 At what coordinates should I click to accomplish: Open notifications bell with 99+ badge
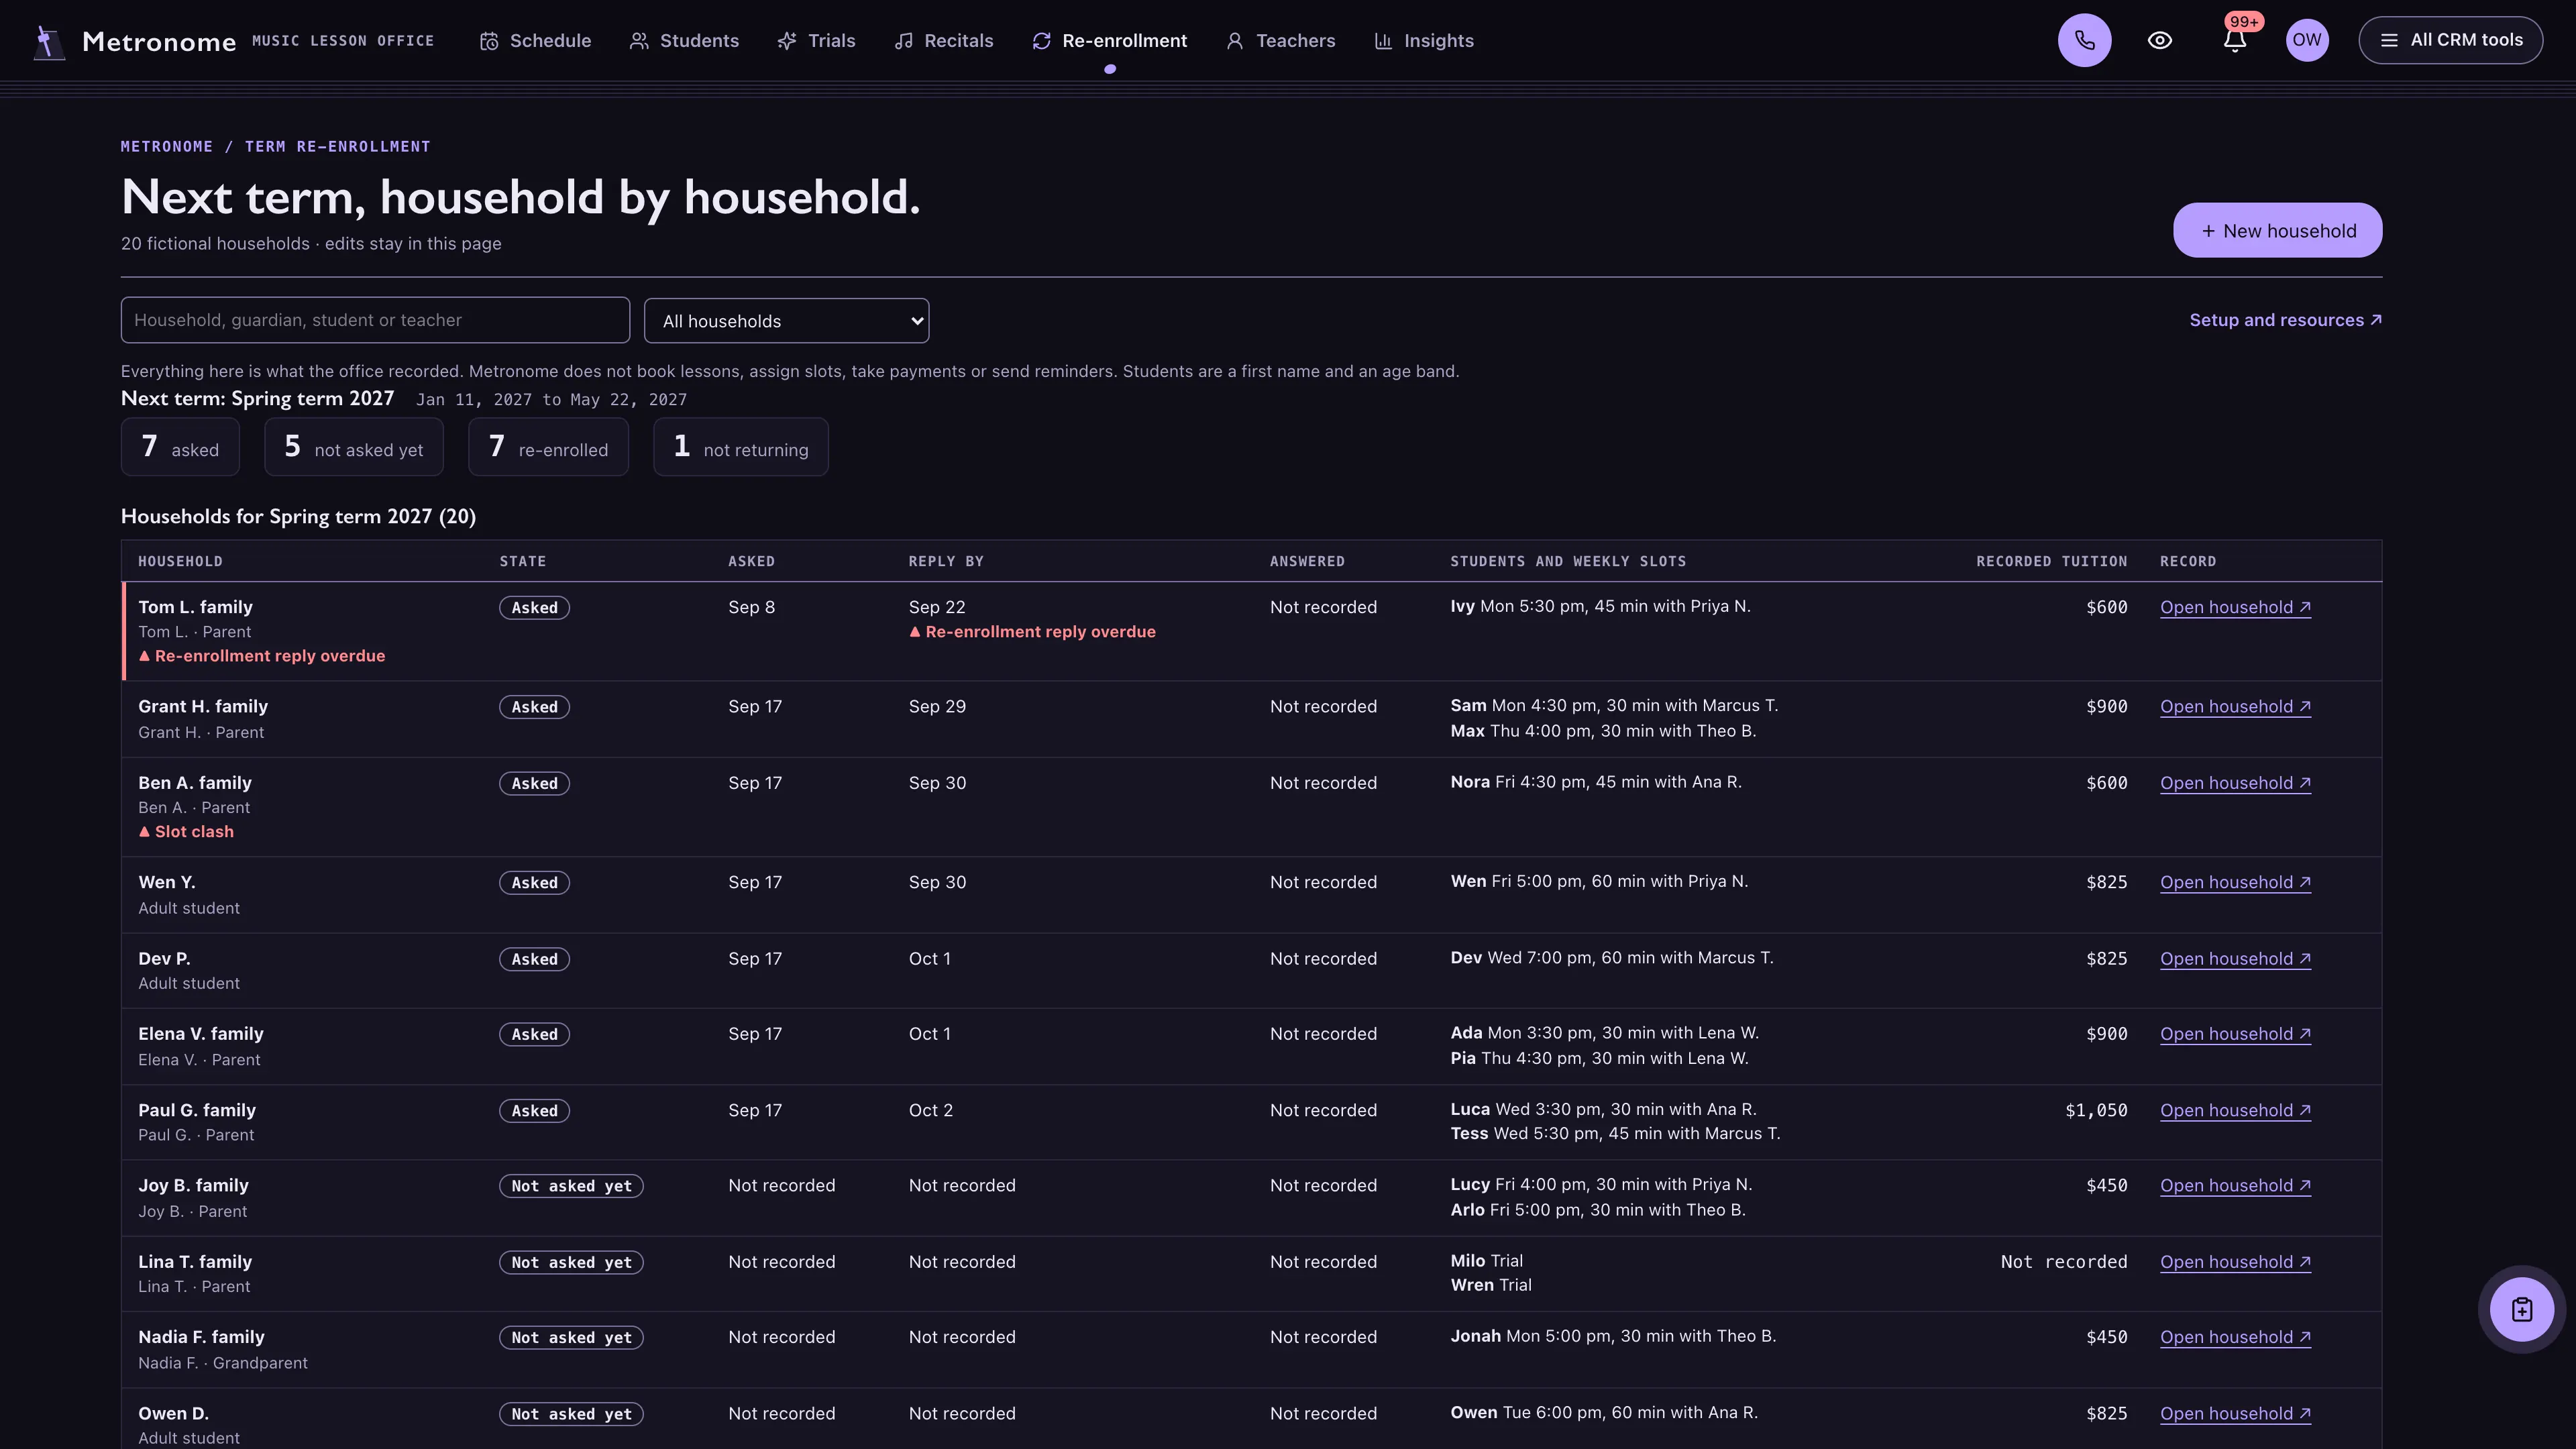pyautogui.click(x=2235, y=40)
